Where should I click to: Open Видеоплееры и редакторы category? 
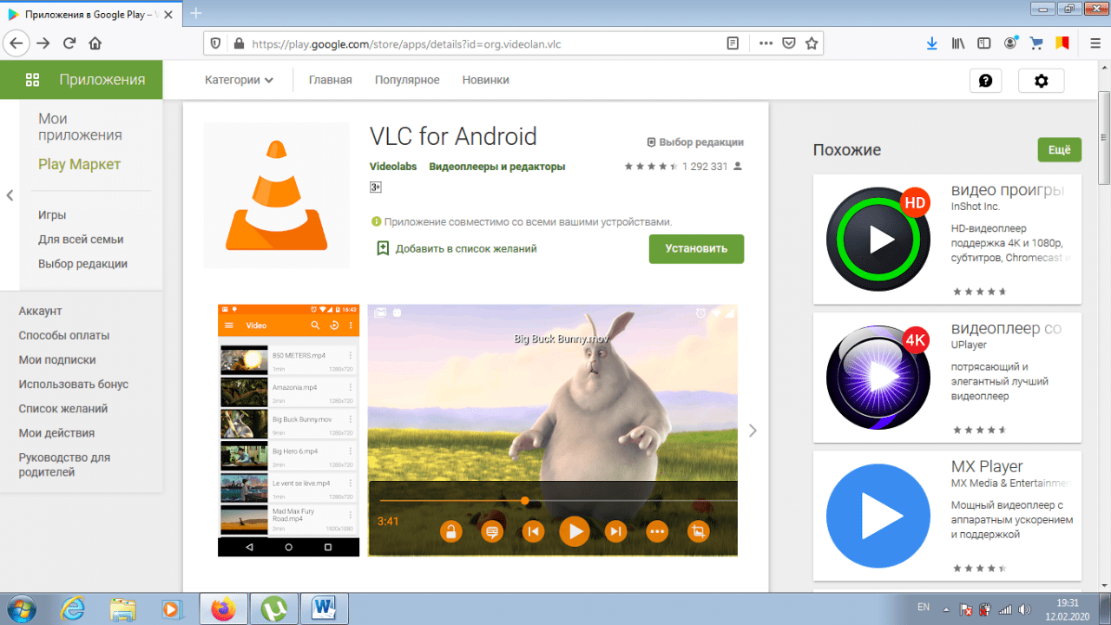pyautogui.click(x=497, y=167)
